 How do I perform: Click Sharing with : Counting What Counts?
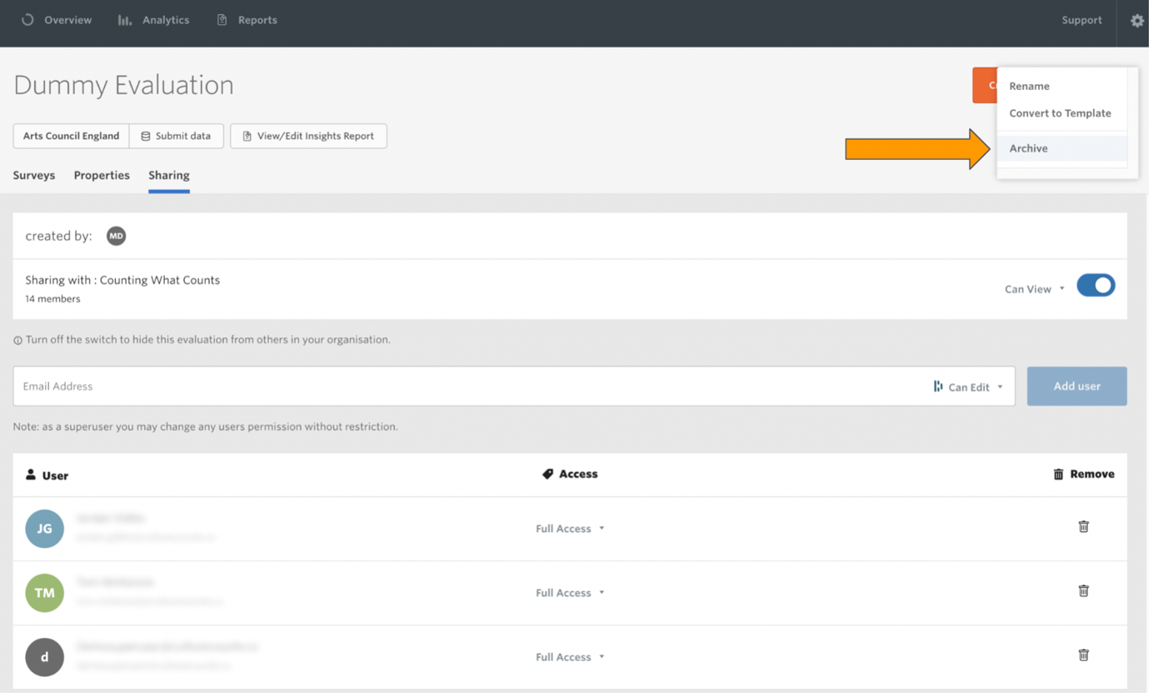(x=123, y=281)
